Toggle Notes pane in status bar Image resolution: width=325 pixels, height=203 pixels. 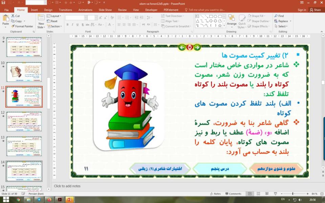(215, 194)
